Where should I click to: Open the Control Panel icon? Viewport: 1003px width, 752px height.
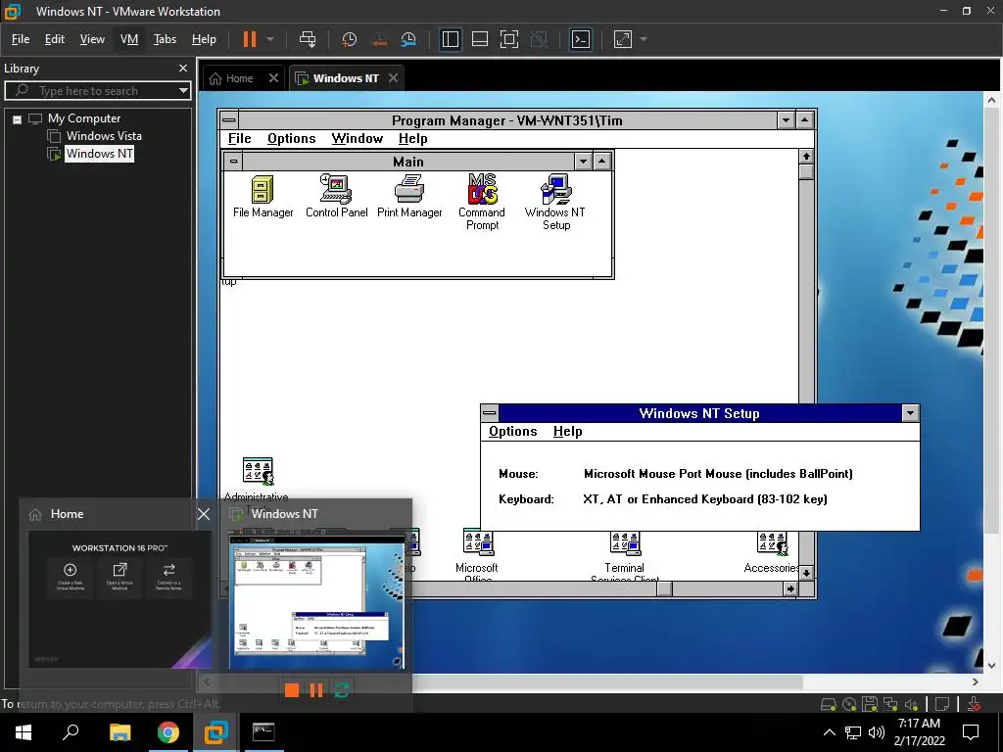pyautogui.click(x=337, y=196)
